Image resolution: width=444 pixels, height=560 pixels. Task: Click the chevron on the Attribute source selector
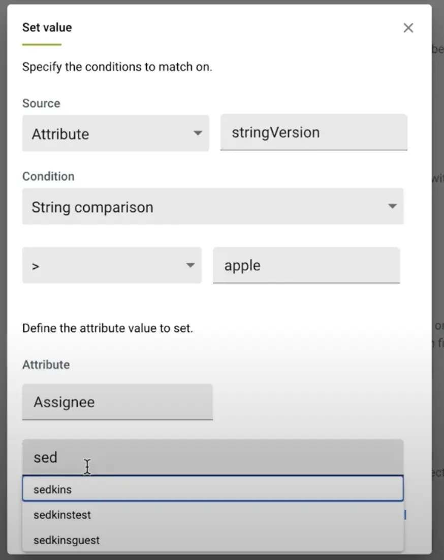click(198, 133)
